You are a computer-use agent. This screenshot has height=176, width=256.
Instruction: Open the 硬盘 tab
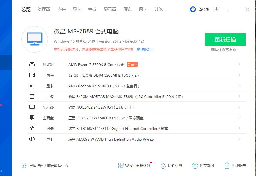click(x=128, y=9)
